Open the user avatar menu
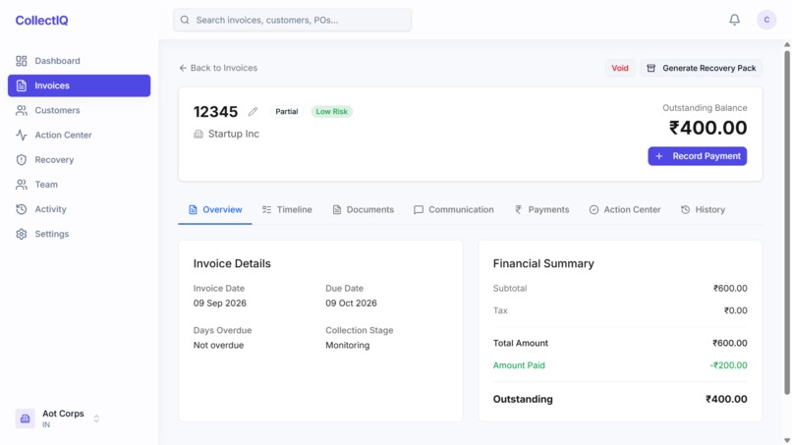Screen dimensions: 792x445 [x=766, y=20]
